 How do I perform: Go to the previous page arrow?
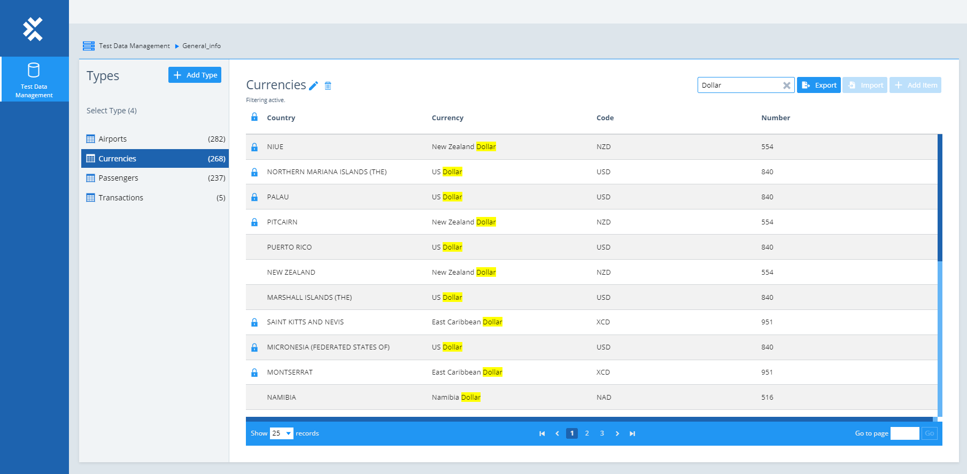click(557, 433)
